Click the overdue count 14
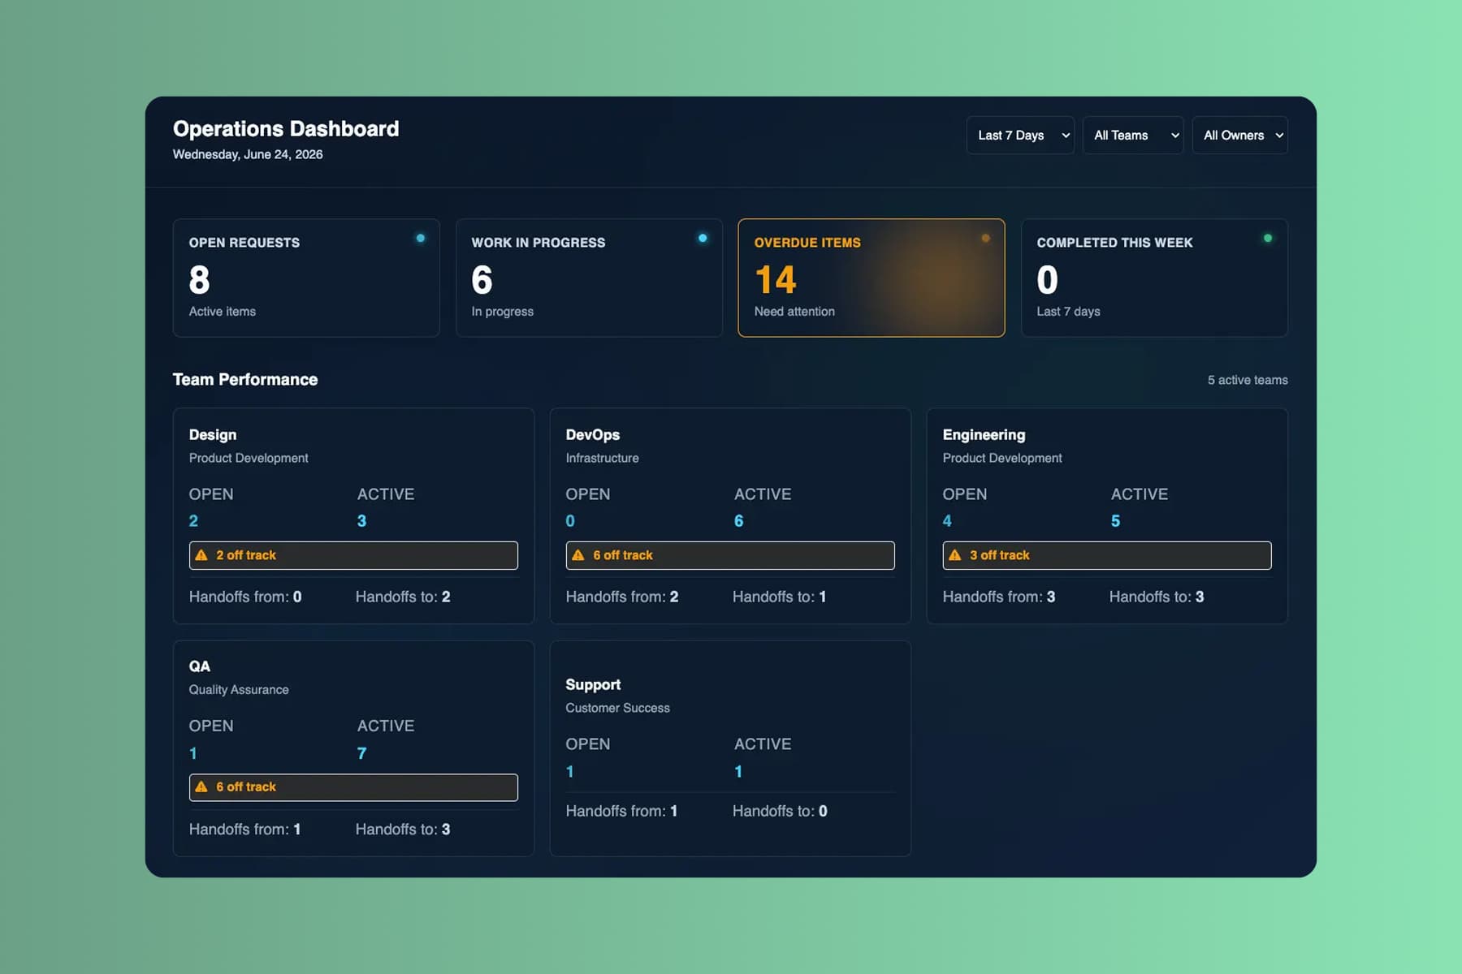This screenshot has width=1462, height=974. click(776, 280)
